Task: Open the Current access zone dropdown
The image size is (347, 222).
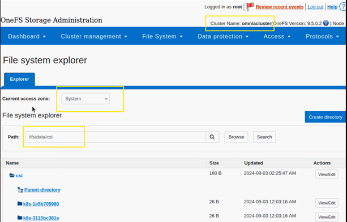Action: coord(85,98)
